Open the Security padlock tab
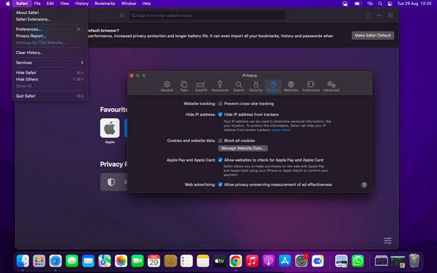 256,87
